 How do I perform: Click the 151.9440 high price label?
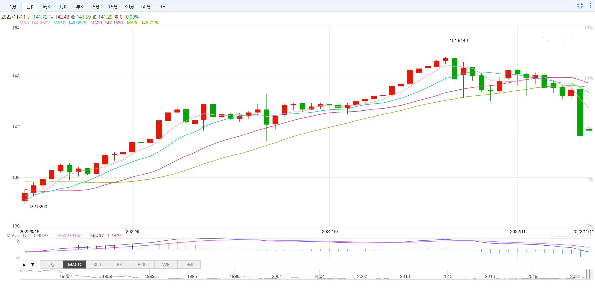(459, 40)
